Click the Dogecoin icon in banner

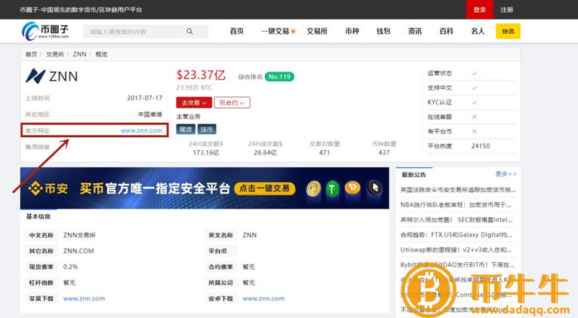coord(313,189)
